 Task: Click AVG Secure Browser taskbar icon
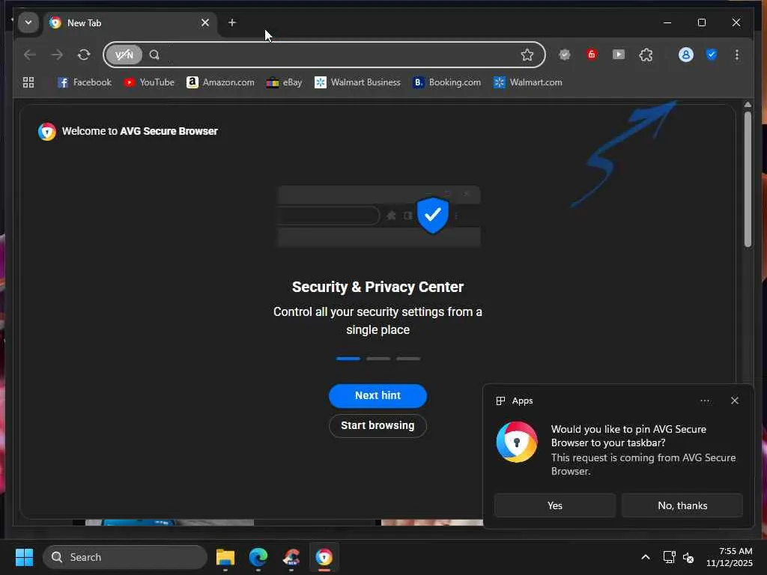click(324, 557)
